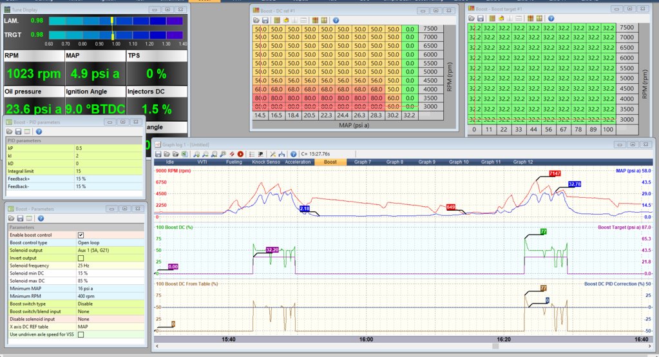Screen dimensions: 659x357
Task: Switch to the VVTi graph tab
Action: [x=202, y=162]
